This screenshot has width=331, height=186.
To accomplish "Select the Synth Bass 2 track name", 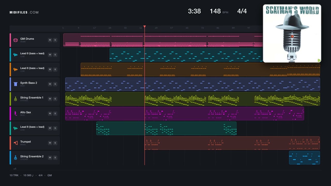I will (29, 83).
